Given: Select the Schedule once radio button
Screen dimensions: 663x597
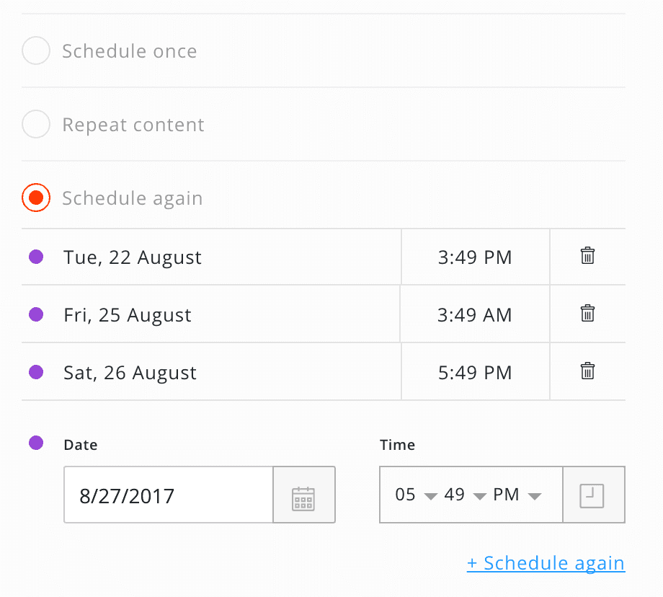Looking at the screenshot, I should click(36, 50).
